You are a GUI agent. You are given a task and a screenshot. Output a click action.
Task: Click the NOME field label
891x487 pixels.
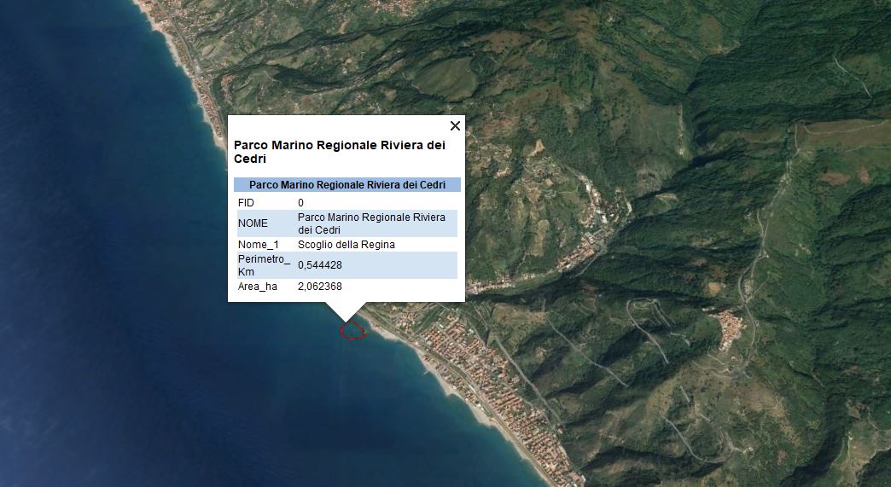pyautogui.click(x=253, y=223)
